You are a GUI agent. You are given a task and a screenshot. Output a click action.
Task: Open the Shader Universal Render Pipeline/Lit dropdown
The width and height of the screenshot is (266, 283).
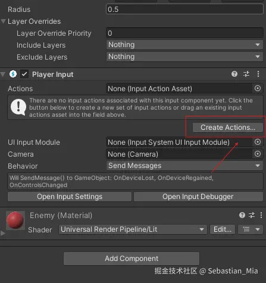[x=133, y=229]
